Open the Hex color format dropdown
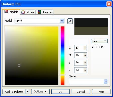The image size is (113, 97). click(x=99, y=41)
